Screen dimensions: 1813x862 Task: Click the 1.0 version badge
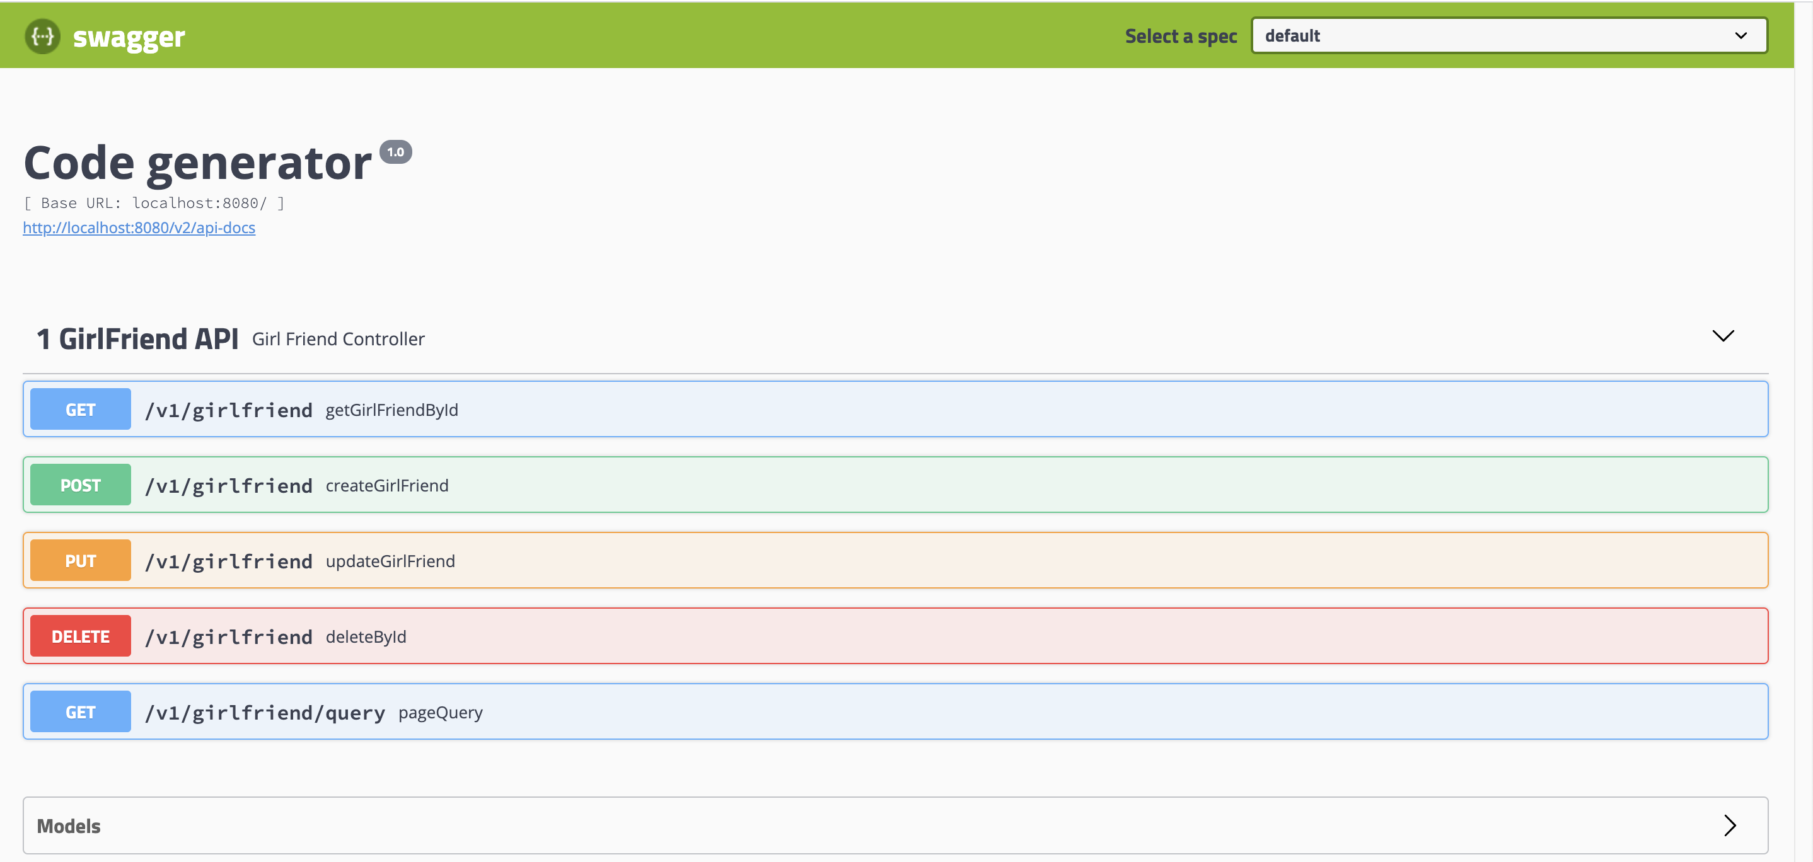395,152
